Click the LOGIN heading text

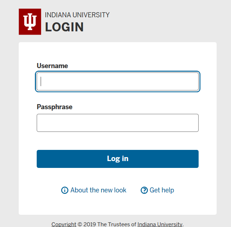point(64,27)
